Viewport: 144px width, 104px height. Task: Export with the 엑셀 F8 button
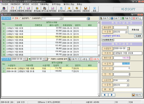[126, 18]
